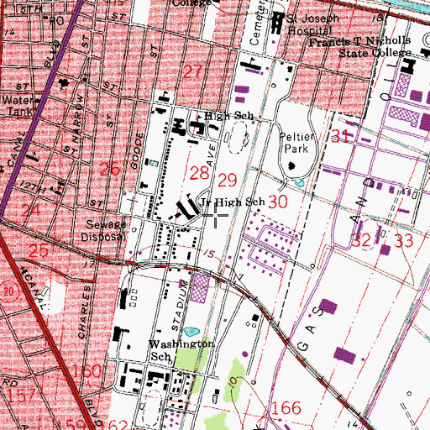430x430 pixels.
Task: Click the section number 27
Action: [193, 71]
